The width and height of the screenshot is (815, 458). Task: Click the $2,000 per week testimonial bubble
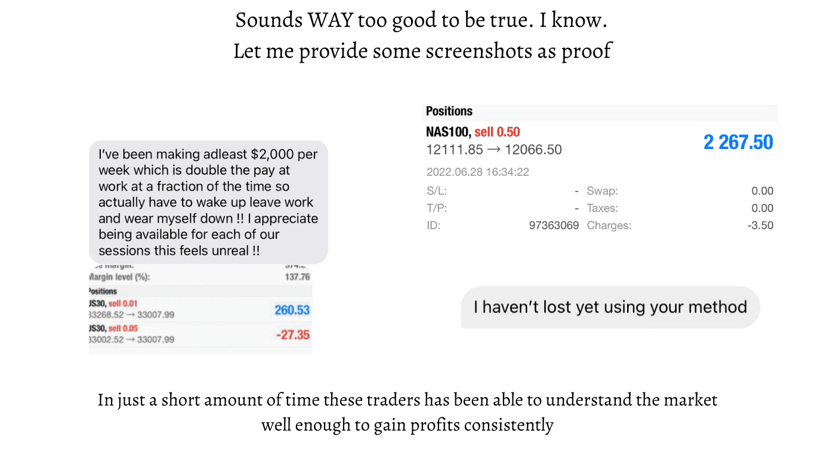click(208, 202)
